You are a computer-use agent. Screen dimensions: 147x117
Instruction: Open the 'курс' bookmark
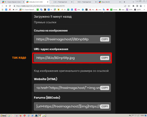122,10
